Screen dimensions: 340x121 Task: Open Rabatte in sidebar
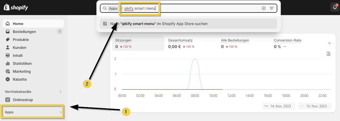point(20,79)
